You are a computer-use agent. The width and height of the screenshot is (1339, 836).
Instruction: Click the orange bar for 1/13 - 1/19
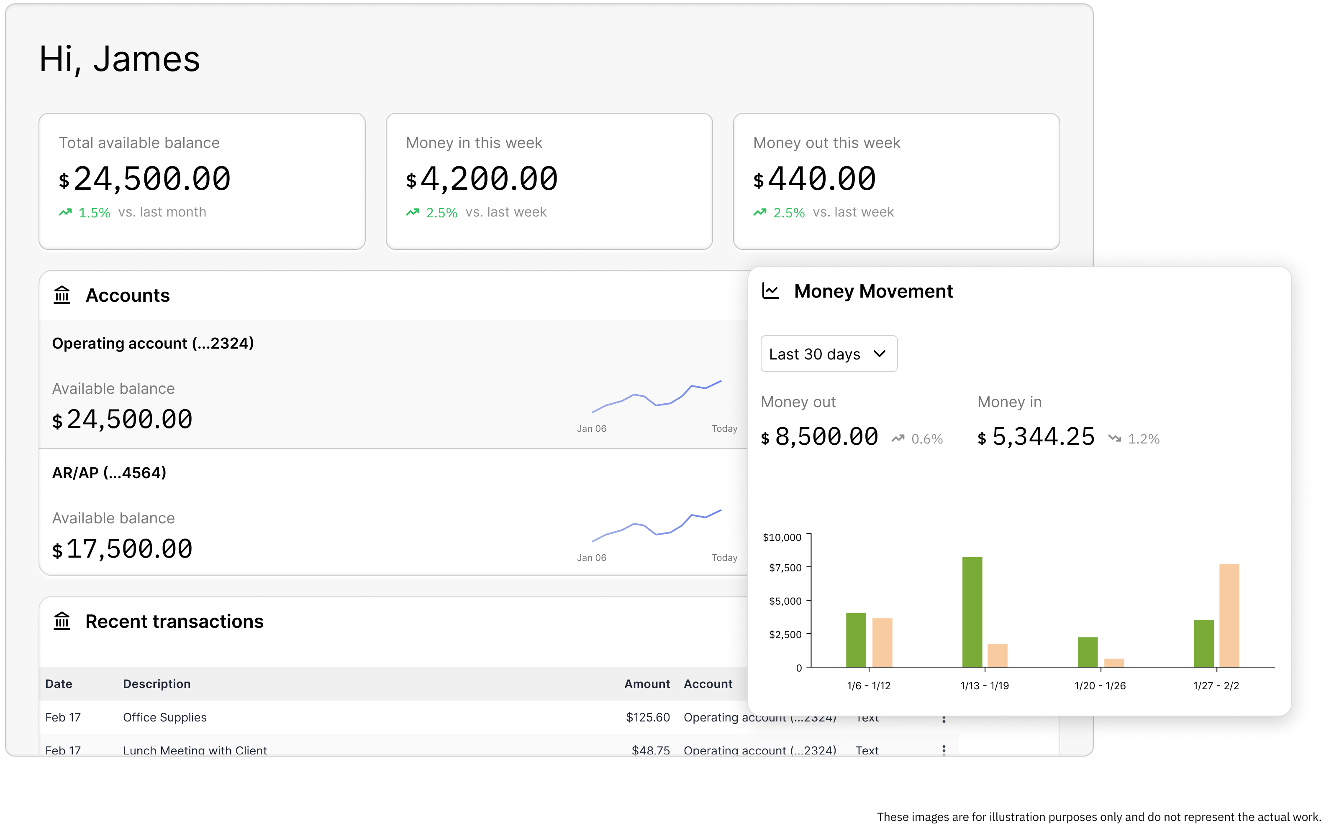tap(997, 656)
